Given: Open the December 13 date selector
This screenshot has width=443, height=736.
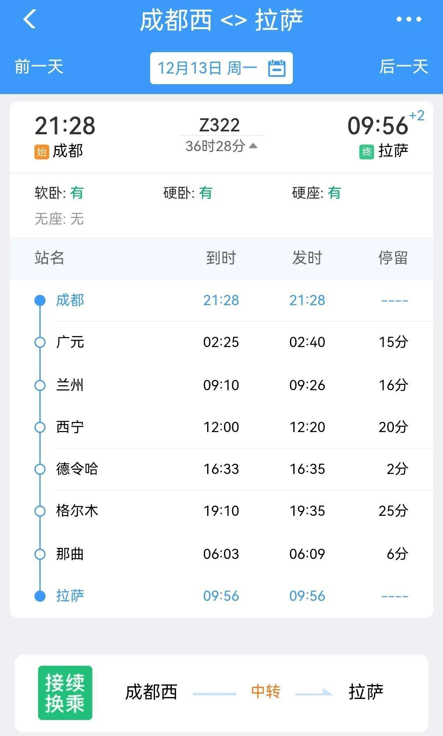Looking at the screenshot, I should (207, 68).
